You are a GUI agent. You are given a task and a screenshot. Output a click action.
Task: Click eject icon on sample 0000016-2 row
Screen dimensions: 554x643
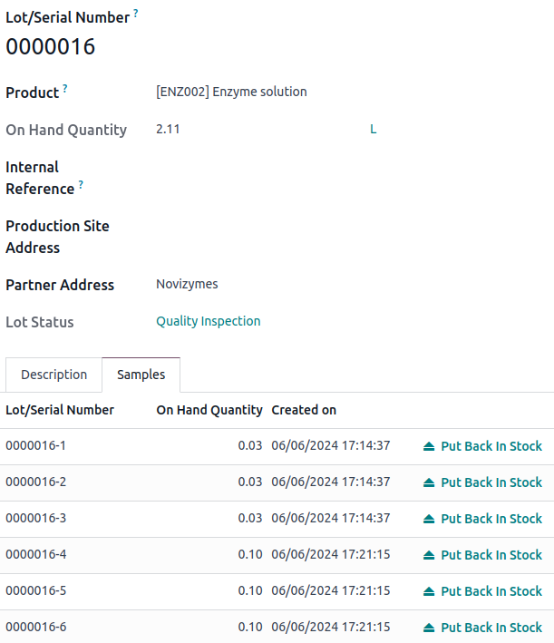429,482
